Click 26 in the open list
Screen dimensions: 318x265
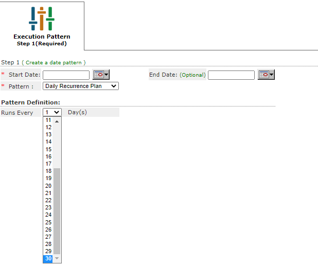pyautogui.click(x=48, y=229)
